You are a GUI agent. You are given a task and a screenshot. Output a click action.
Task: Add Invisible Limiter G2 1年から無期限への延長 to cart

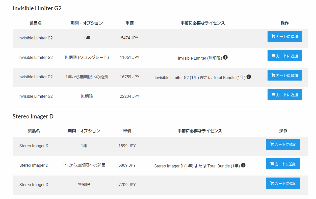[284, 75]
